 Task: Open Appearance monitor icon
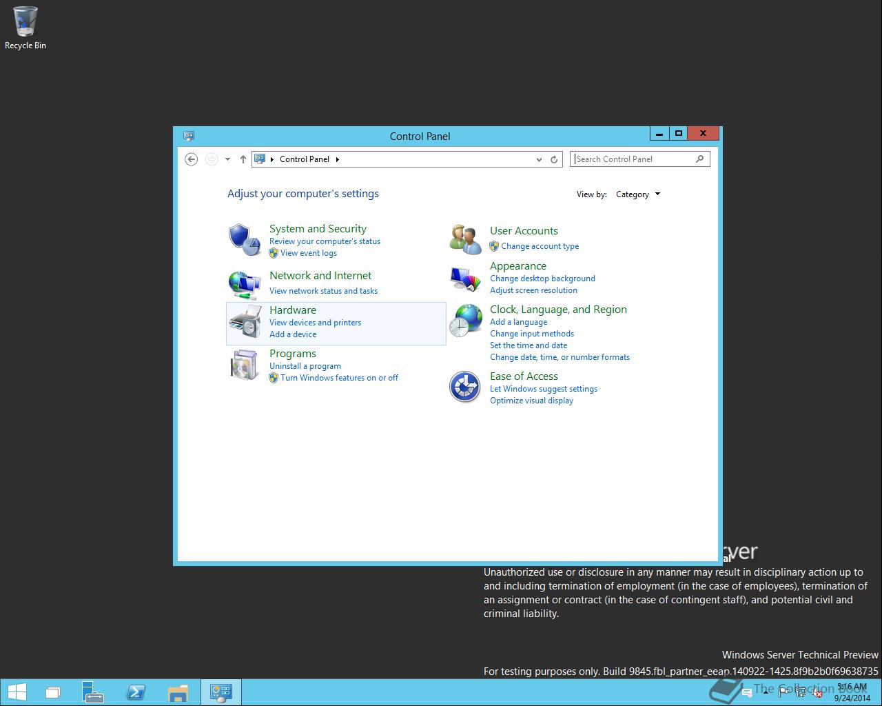465,279
